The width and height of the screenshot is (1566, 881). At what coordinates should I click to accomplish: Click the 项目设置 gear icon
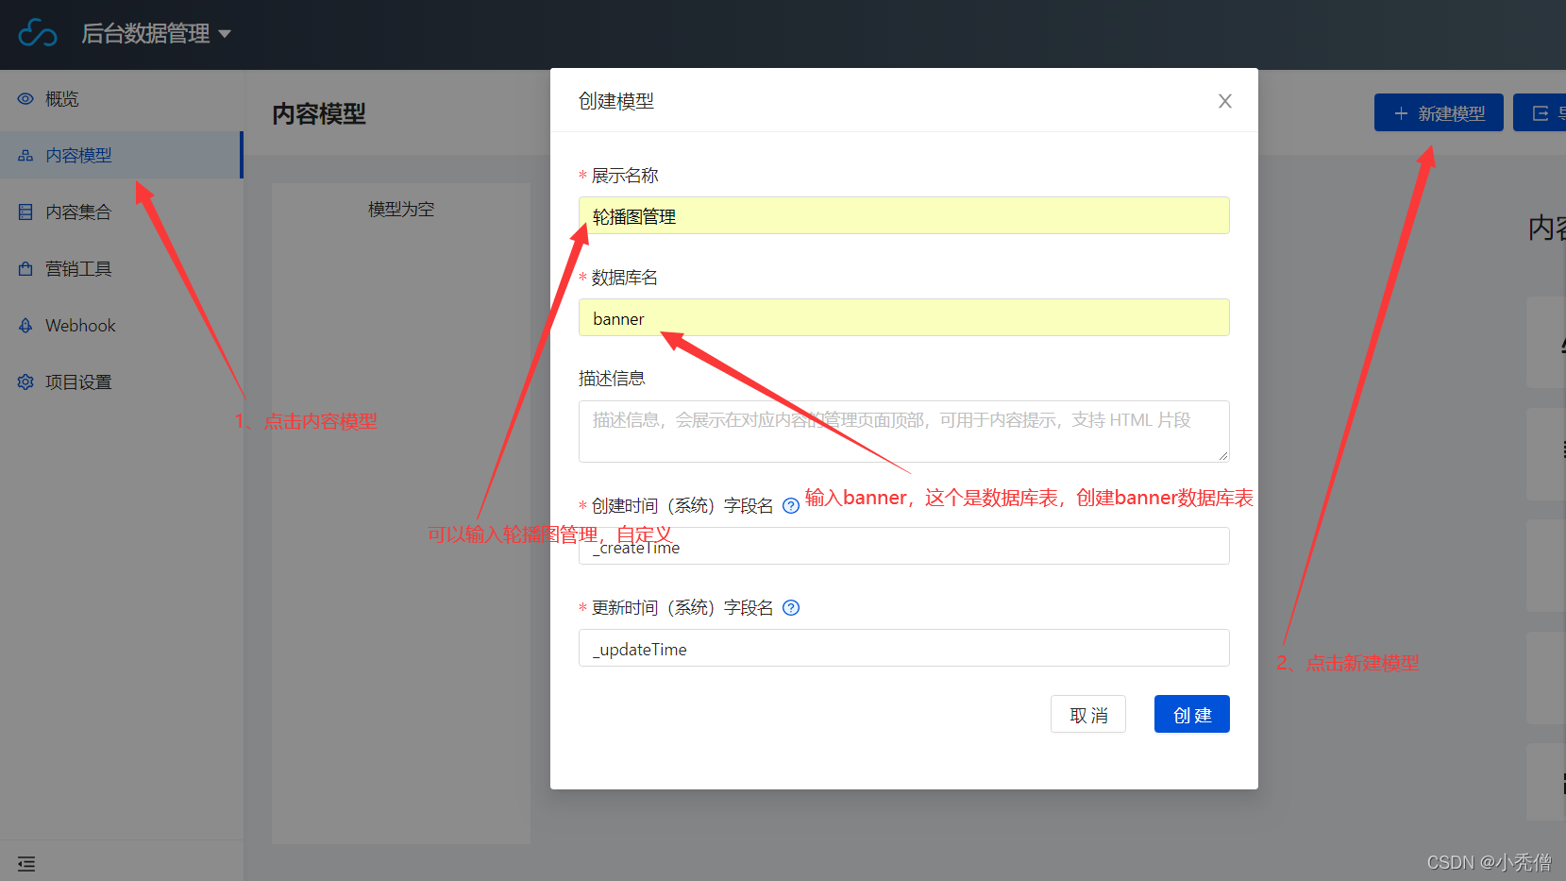pos(25,382)
